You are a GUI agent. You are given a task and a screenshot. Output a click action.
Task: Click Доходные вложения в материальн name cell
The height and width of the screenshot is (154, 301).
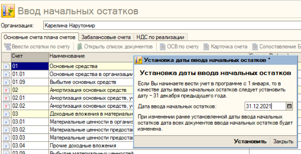[91, 114]
